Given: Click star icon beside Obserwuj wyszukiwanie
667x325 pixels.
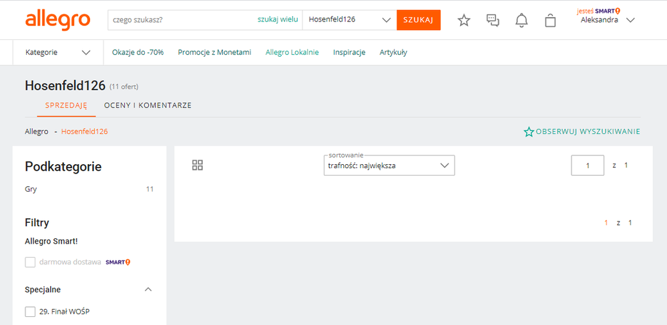Looking at the screenshot, I should click(529, 132).
